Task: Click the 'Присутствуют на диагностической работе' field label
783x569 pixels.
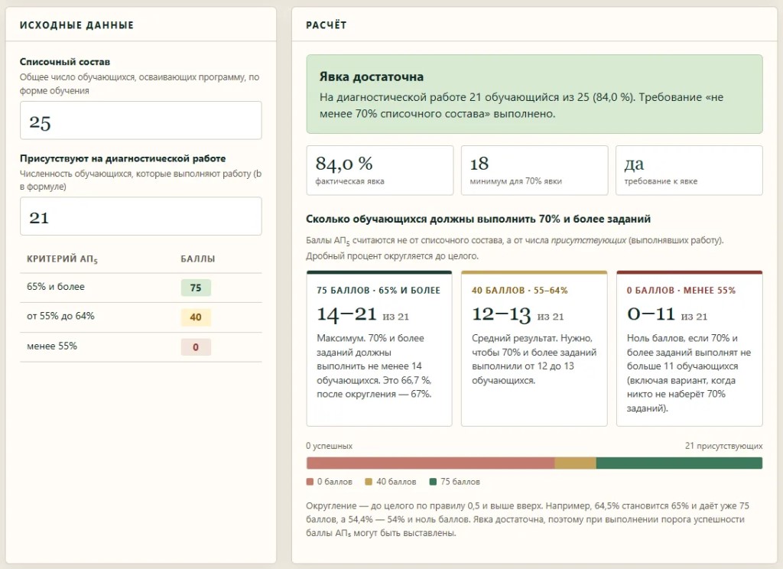Action: pyautogui.click(x=123, y=158)
